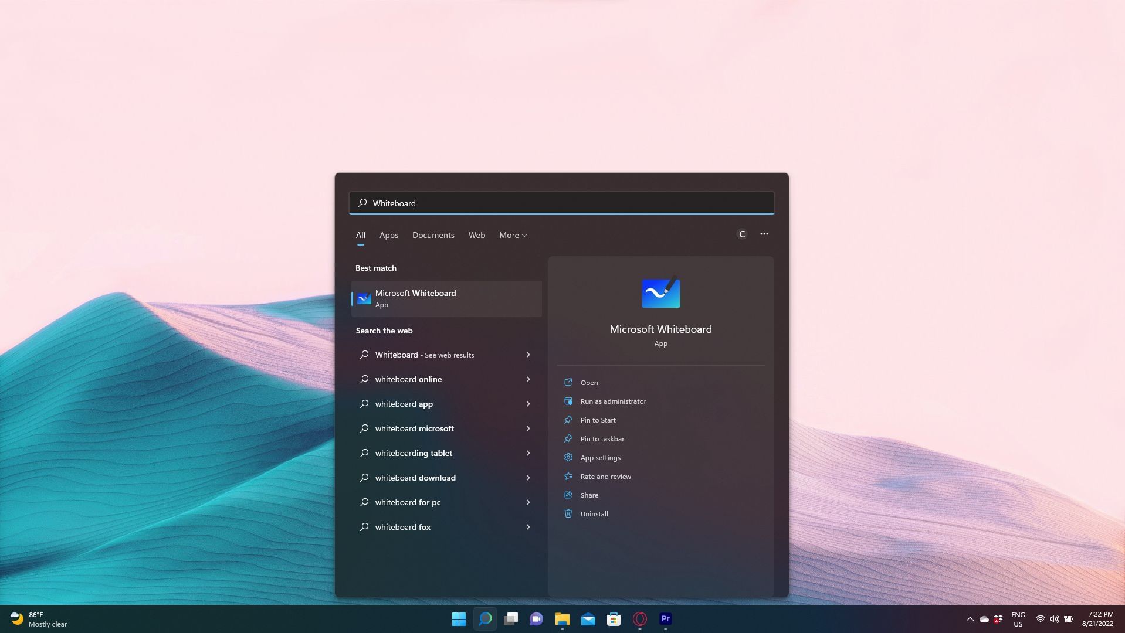The image size is (1125, 633).
Task: Open the Microsoft Store from the taskbar
Action: pos(614,619)
